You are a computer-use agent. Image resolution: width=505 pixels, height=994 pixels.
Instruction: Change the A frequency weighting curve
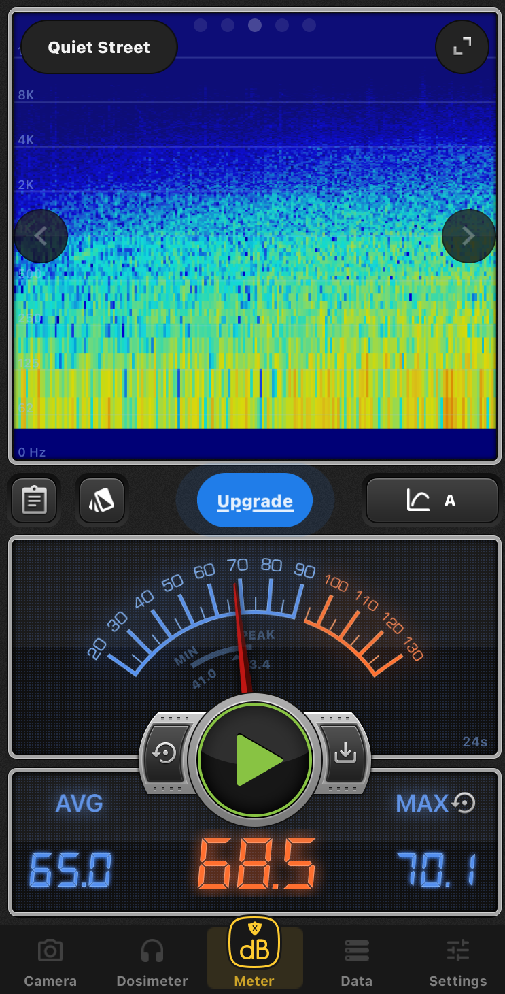point(432,501)
